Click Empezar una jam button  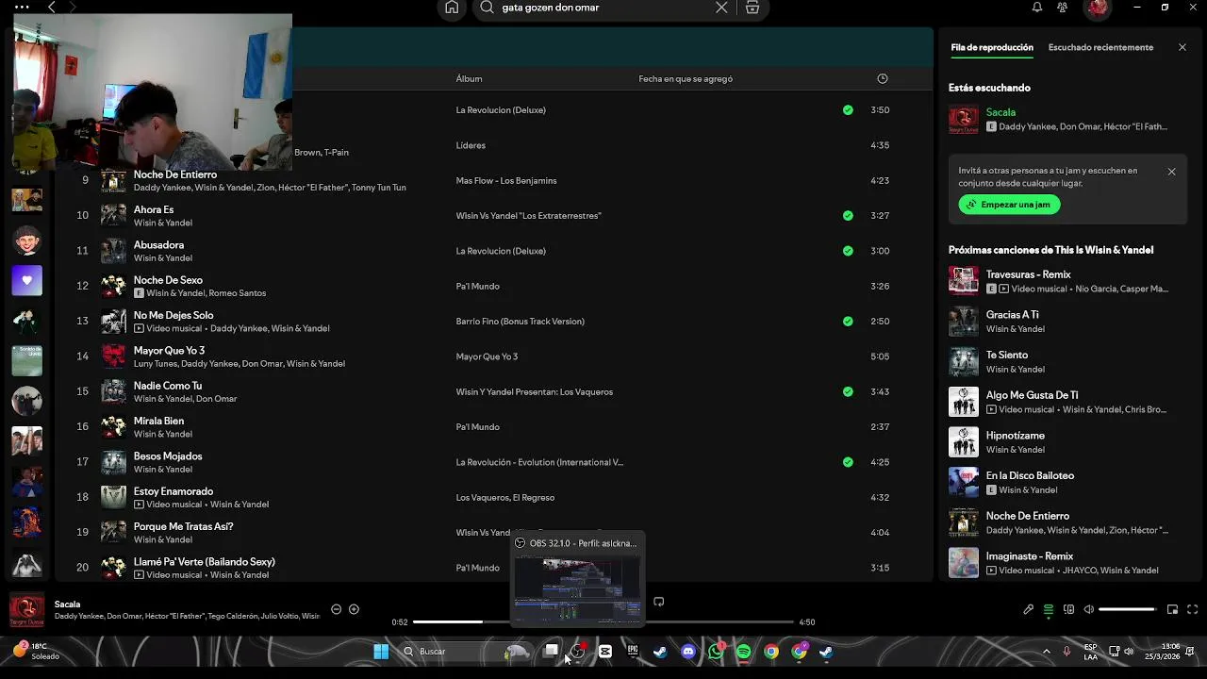(x=1009, y=205)
